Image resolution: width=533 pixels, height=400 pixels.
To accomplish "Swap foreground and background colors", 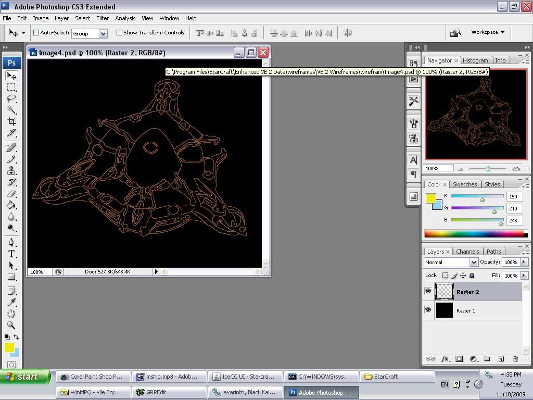I will point(16,337).
